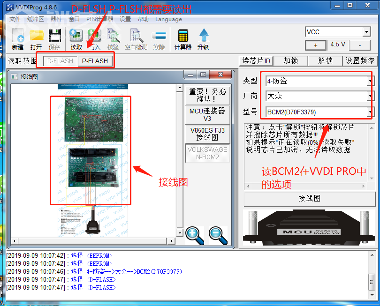Open the 缓冲区 menu
380x306 pixels.
pyautogui.click(x=36, y=19)
